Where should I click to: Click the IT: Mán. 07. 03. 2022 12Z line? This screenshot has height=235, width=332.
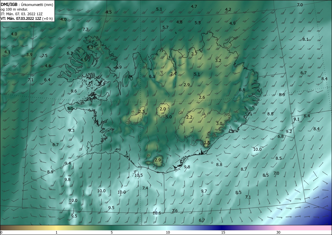pyautogui.click(x=22, y=14)
